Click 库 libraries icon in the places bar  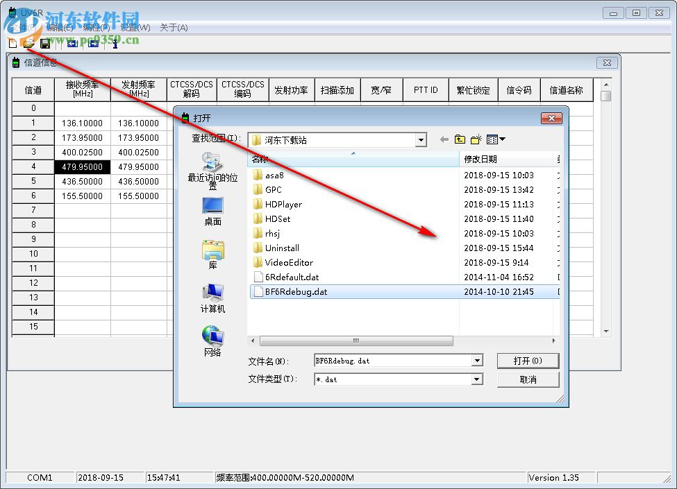coord(212,255)
